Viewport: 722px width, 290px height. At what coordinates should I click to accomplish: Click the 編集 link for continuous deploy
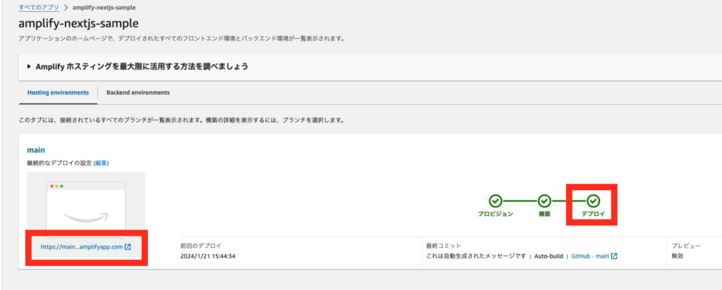coord(101,163)
